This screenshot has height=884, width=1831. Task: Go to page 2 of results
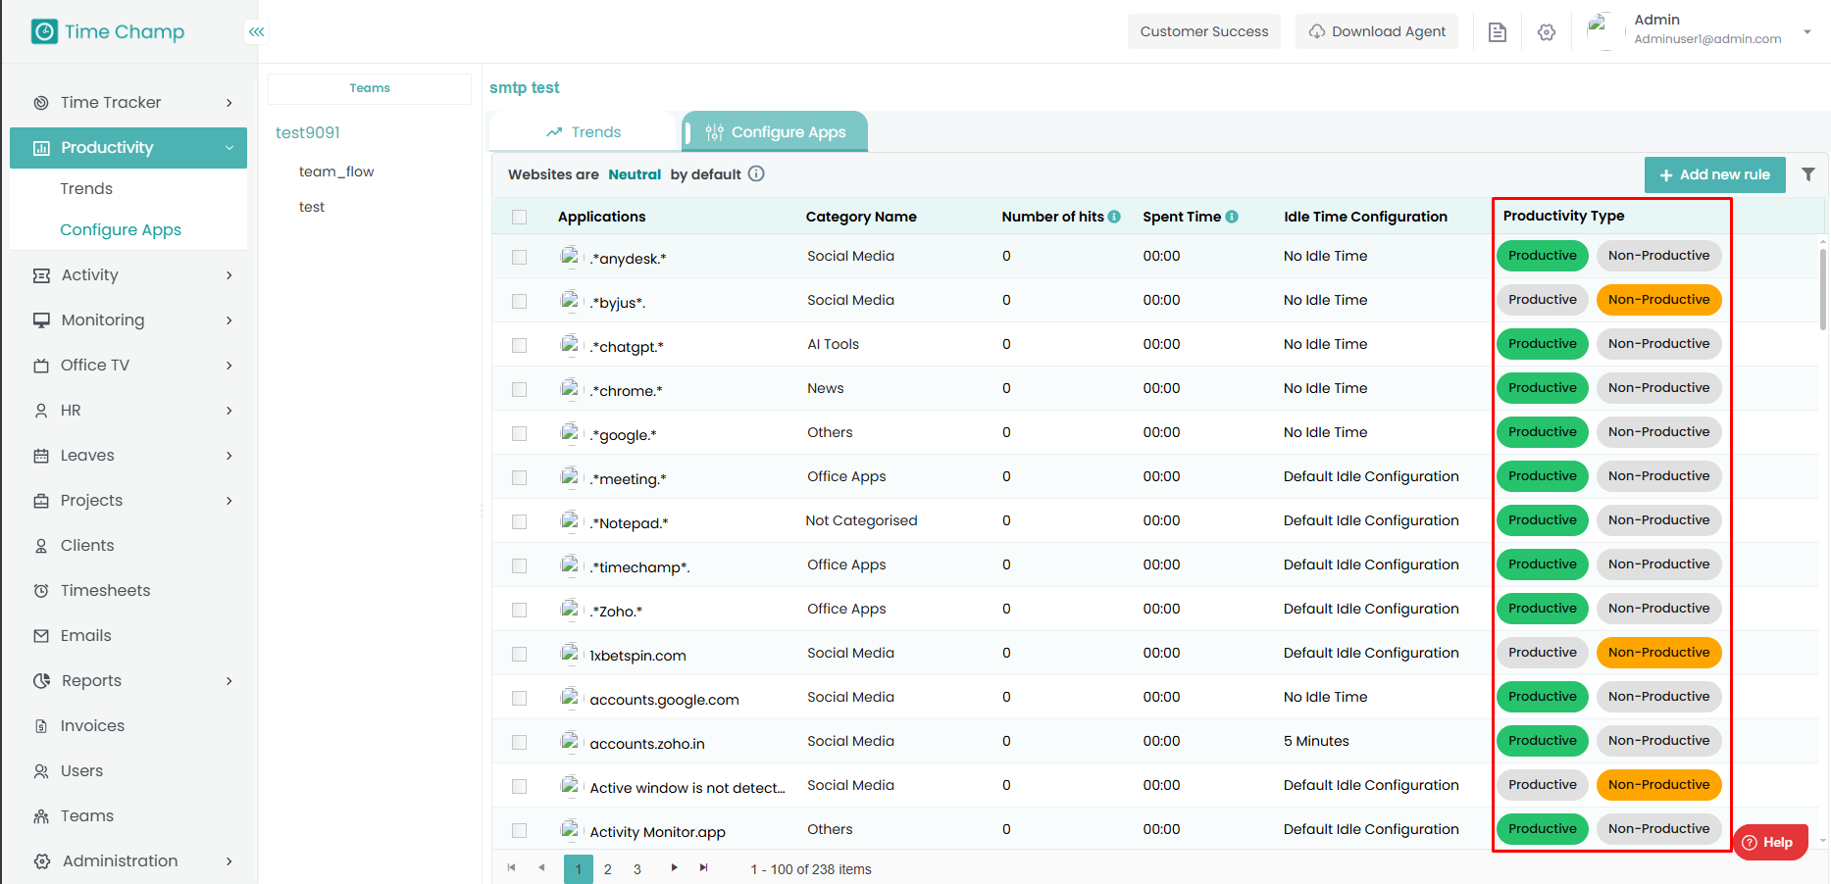(x=608, y=869)
